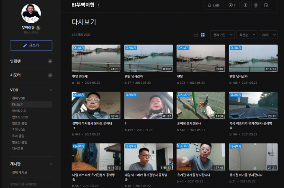This screenshot has width=284, height=188.
Task: Click the circular dot icon button in top bar
Action: (x=245, y=5)
